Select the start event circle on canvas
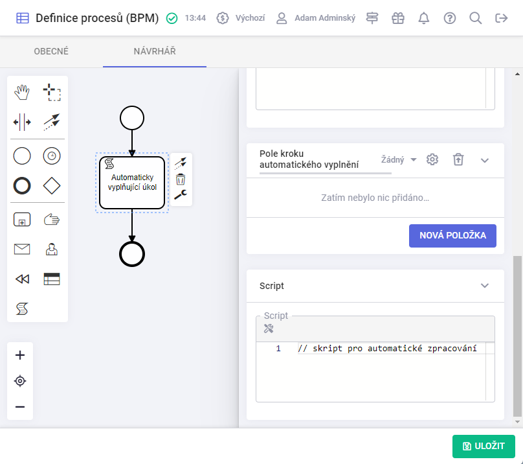523x464 pixels. point(132,118)
